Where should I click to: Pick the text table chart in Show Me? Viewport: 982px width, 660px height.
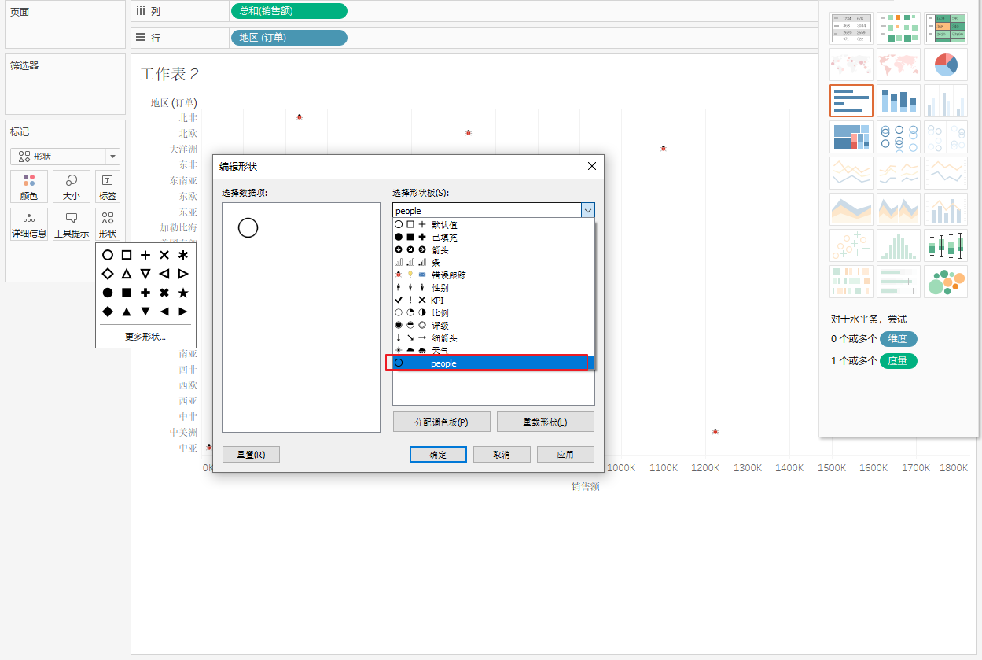coord(851,28)
